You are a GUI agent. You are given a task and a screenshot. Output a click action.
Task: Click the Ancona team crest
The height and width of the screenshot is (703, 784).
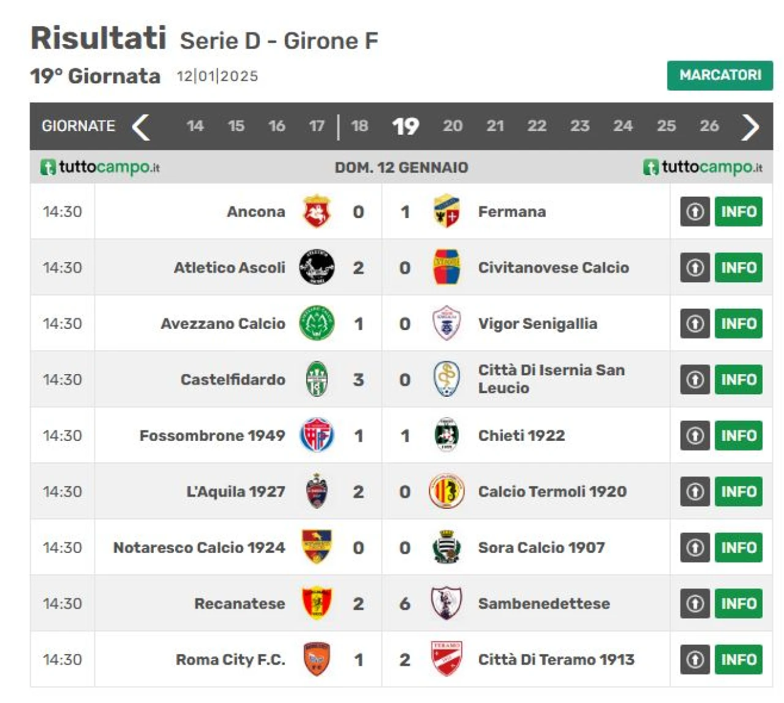317,211
